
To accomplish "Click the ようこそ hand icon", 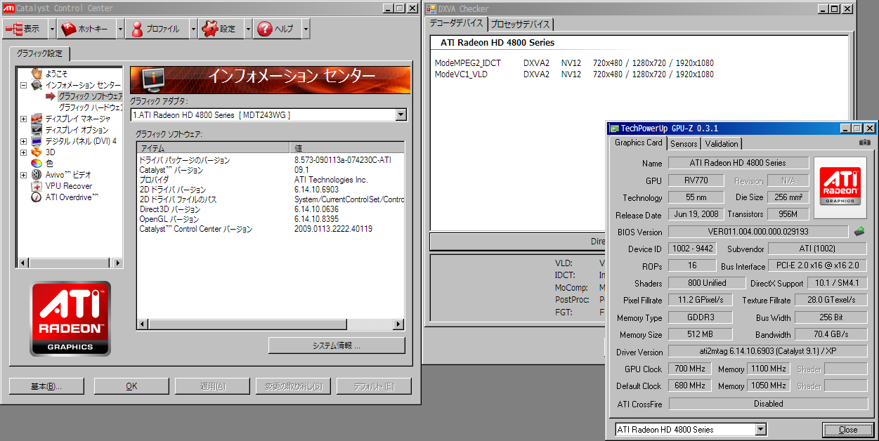I will (37, 73).
